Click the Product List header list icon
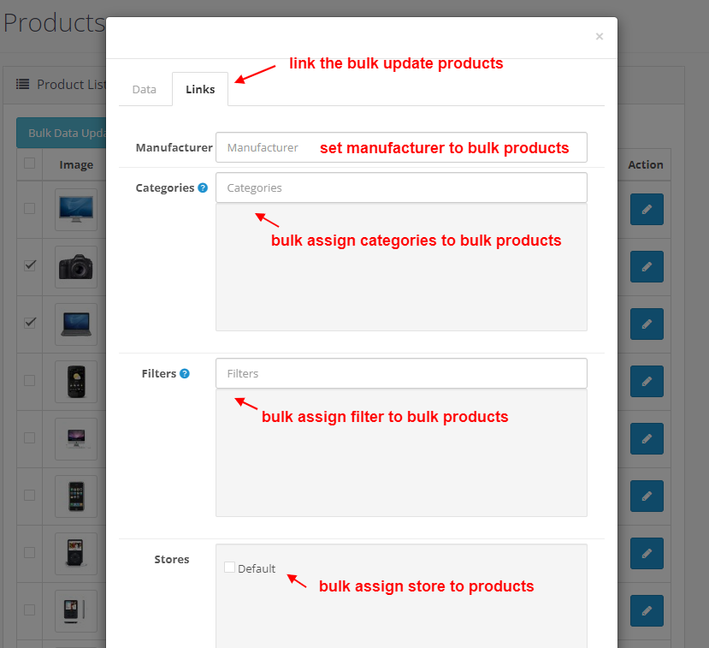 (23, 84)
